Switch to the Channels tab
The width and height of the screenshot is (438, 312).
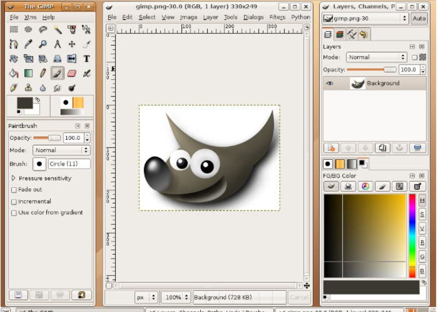point(340,35)
